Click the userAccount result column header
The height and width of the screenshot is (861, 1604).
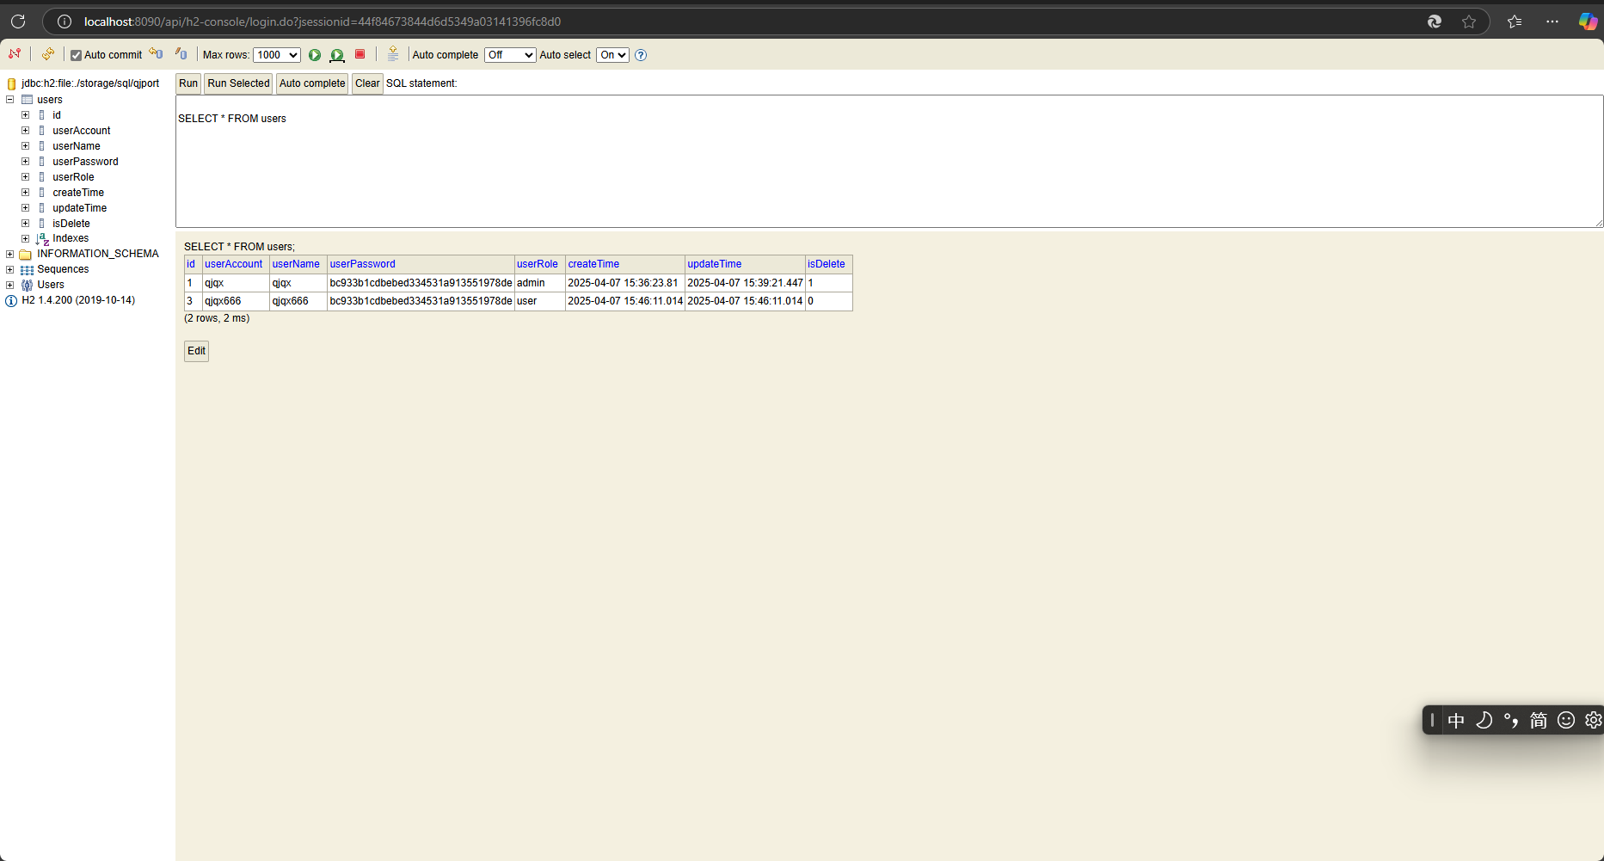point(234,264)
